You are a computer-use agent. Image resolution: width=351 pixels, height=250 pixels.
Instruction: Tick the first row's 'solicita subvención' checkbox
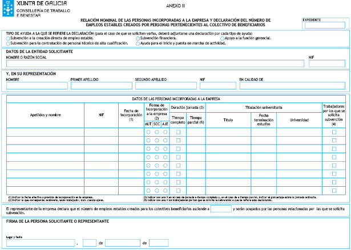point(334,132)
